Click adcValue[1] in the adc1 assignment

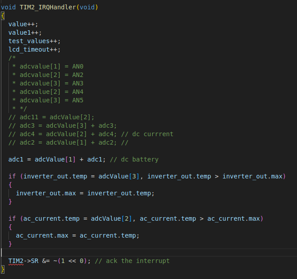pyautogui.click(x=55, y=159)
